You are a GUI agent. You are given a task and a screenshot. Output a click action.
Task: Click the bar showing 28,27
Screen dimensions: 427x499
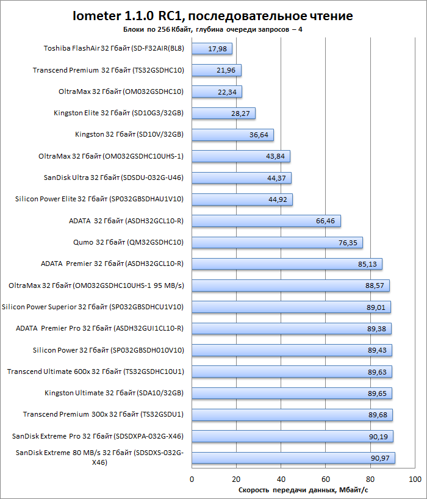coord(223,113)
